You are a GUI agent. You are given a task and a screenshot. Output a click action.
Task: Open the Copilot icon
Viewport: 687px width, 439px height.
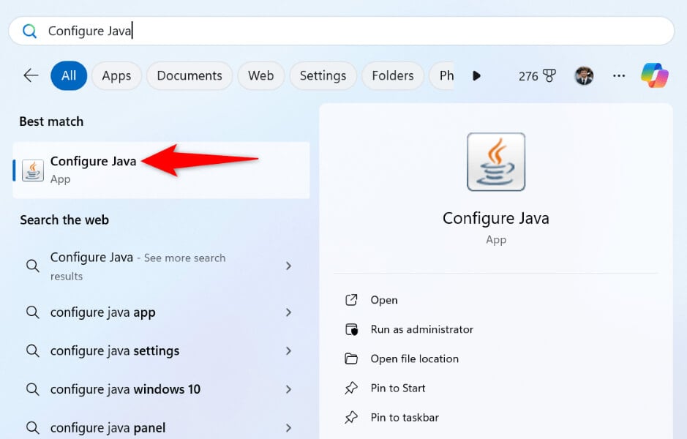click(654, 75)
